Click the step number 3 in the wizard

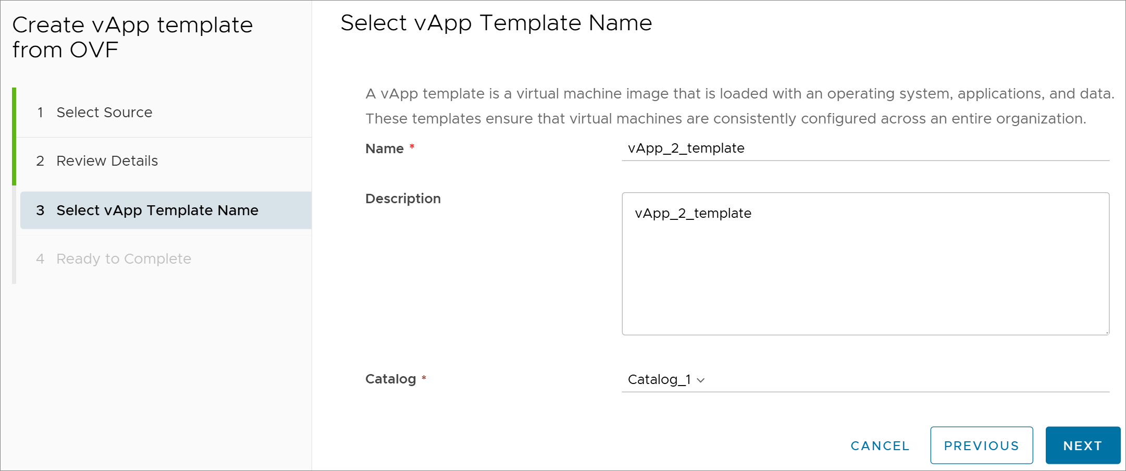pos(40,210)
